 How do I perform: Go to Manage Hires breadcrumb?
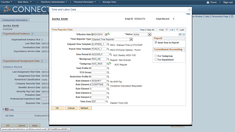click(x=109, y=2)
